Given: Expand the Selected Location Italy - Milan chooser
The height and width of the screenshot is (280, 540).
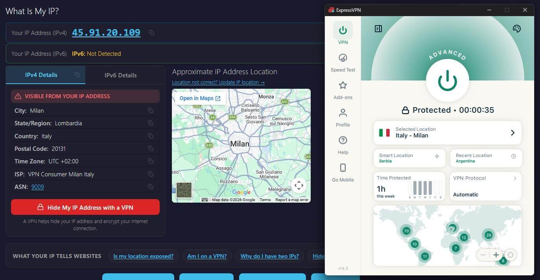Looking at the screenshot, I should (447, 132).
